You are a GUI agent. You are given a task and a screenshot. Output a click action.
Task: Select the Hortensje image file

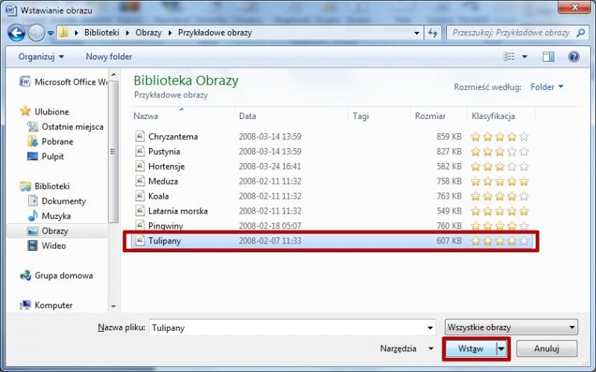166,167
